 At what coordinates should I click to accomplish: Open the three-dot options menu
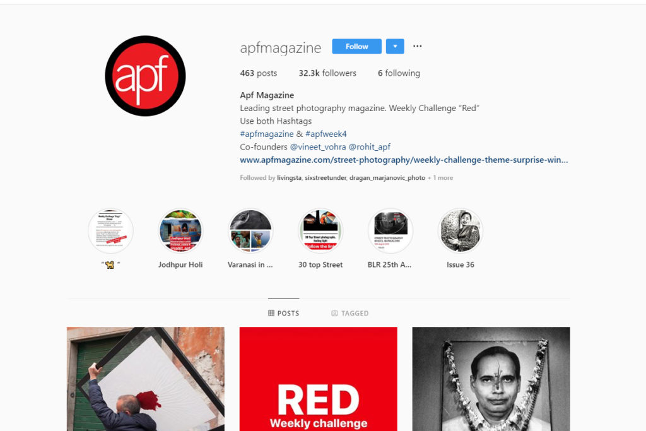click(x=417, y=46)
